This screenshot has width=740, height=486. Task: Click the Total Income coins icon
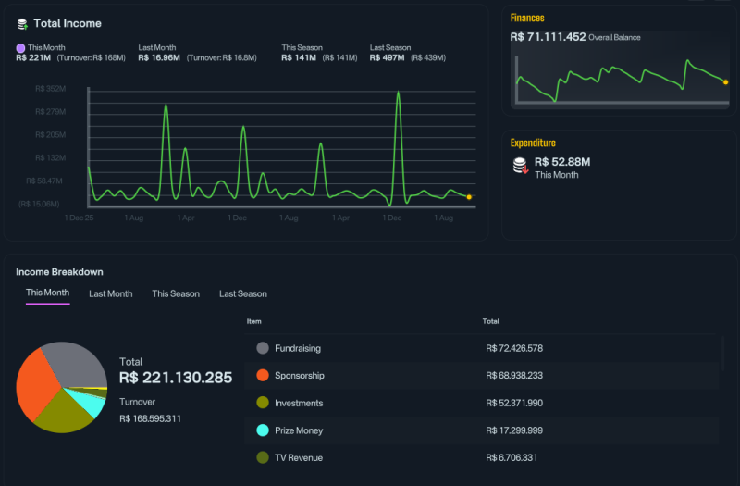tap(22, 24)
